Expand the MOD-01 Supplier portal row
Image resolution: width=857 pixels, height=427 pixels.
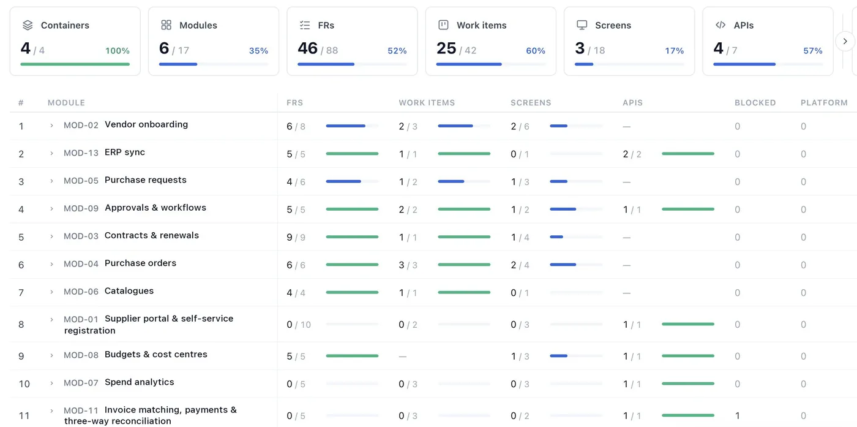[x=52, y=319]
